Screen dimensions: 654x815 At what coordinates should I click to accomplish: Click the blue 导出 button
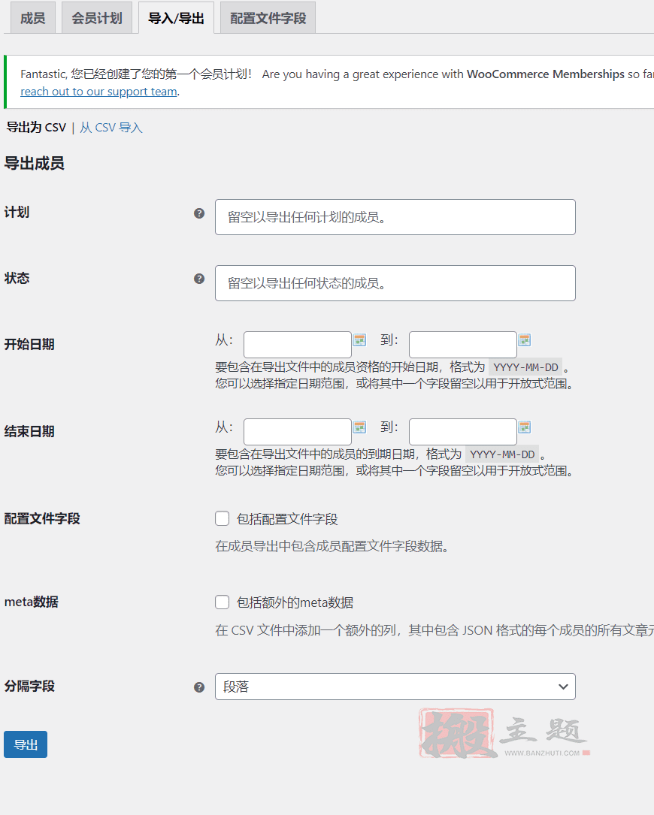(26, 744)
